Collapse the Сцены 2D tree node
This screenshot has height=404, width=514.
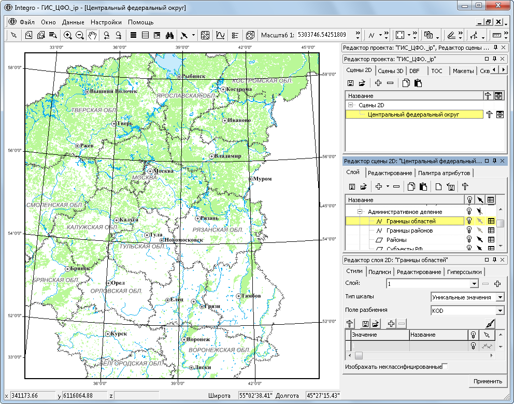point(351,105)
